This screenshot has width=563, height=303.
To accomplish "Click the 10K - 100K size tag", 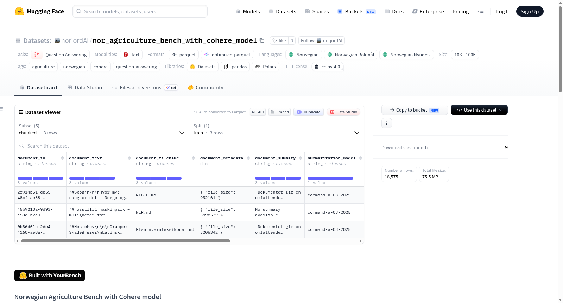I will (x=465, y=55).
